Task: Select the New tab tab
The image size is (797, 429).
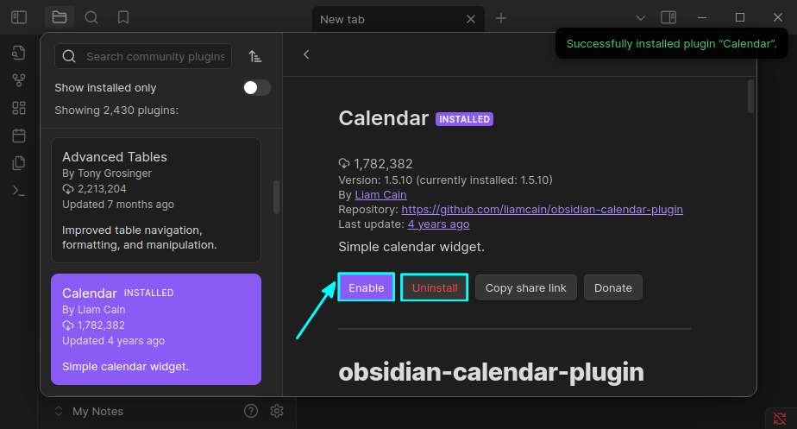Action: (388, 19)
